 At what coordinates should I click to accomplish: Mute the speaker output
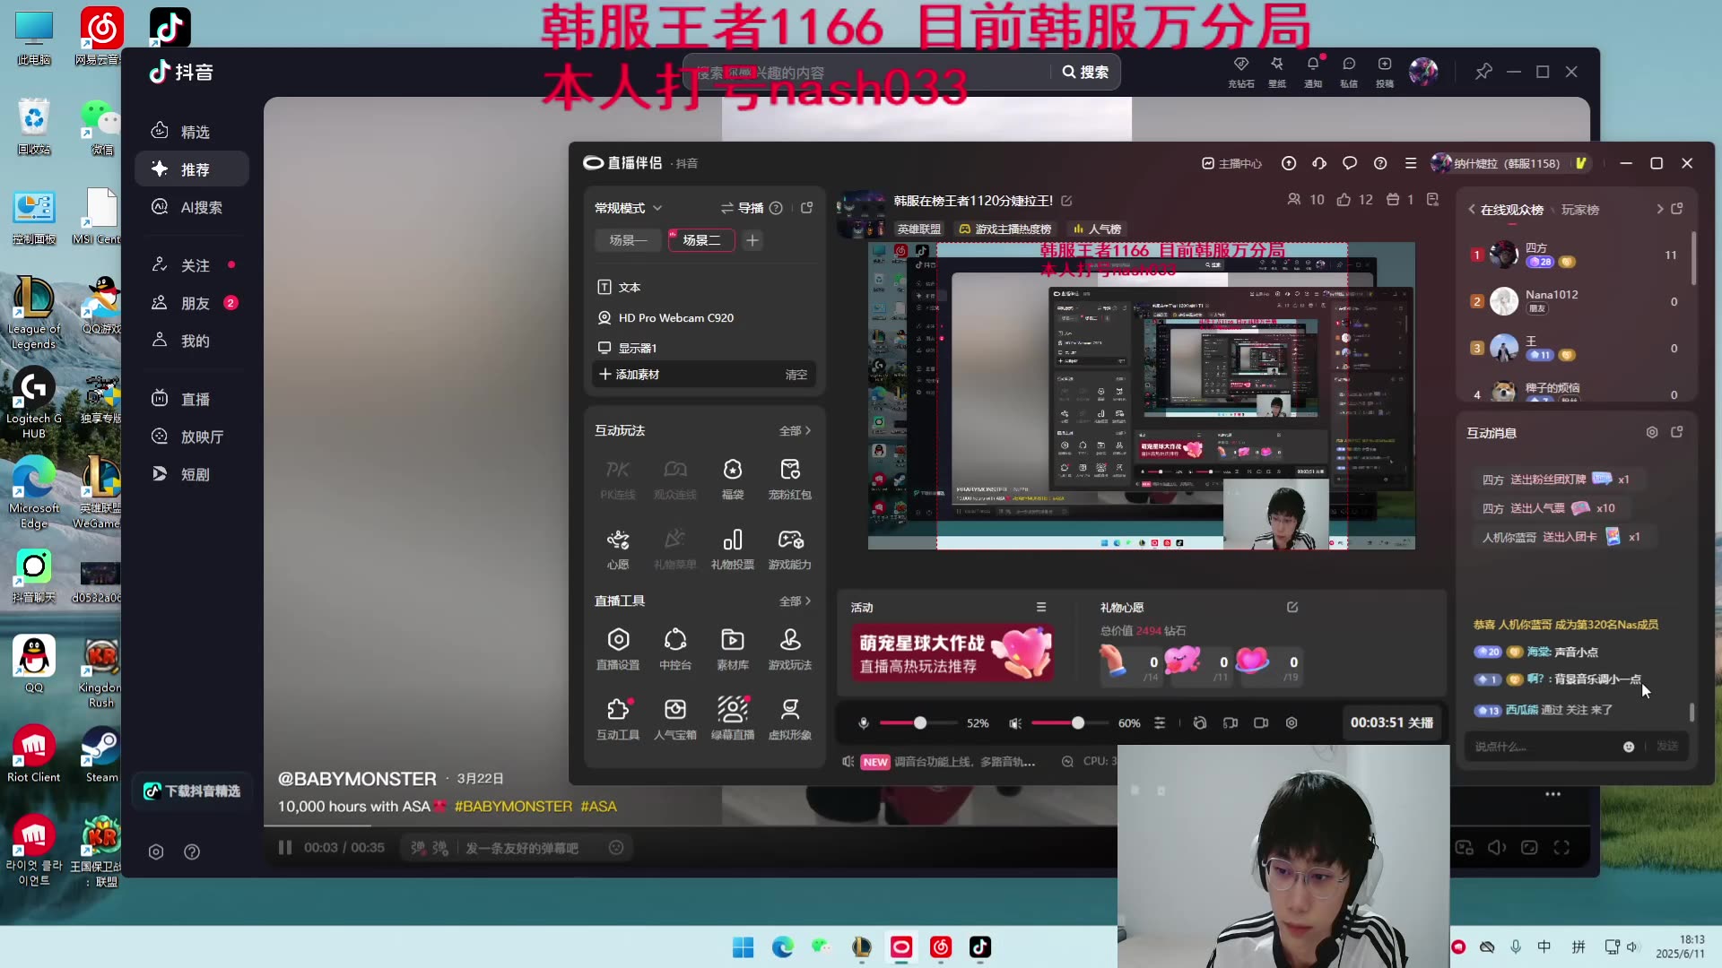(x=1015, y=722)
